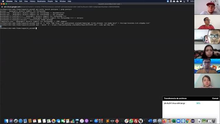Screen dimensions: 220x124
Task: Open Excel icon in dock
Action: (x=174, y=121)
